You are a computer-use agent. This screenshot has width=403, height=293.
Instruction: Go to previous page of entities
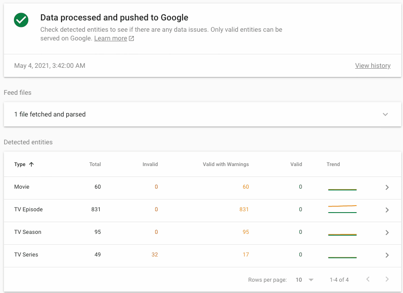[368, 280]
